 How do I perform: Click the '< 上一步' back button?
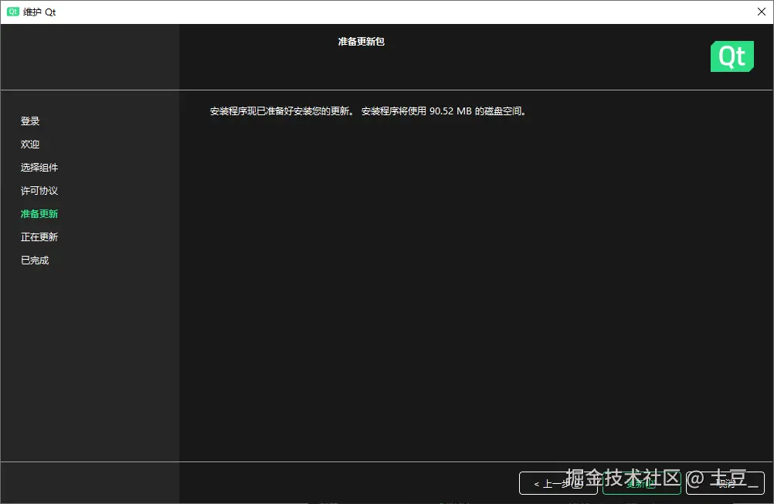point(558,483)
